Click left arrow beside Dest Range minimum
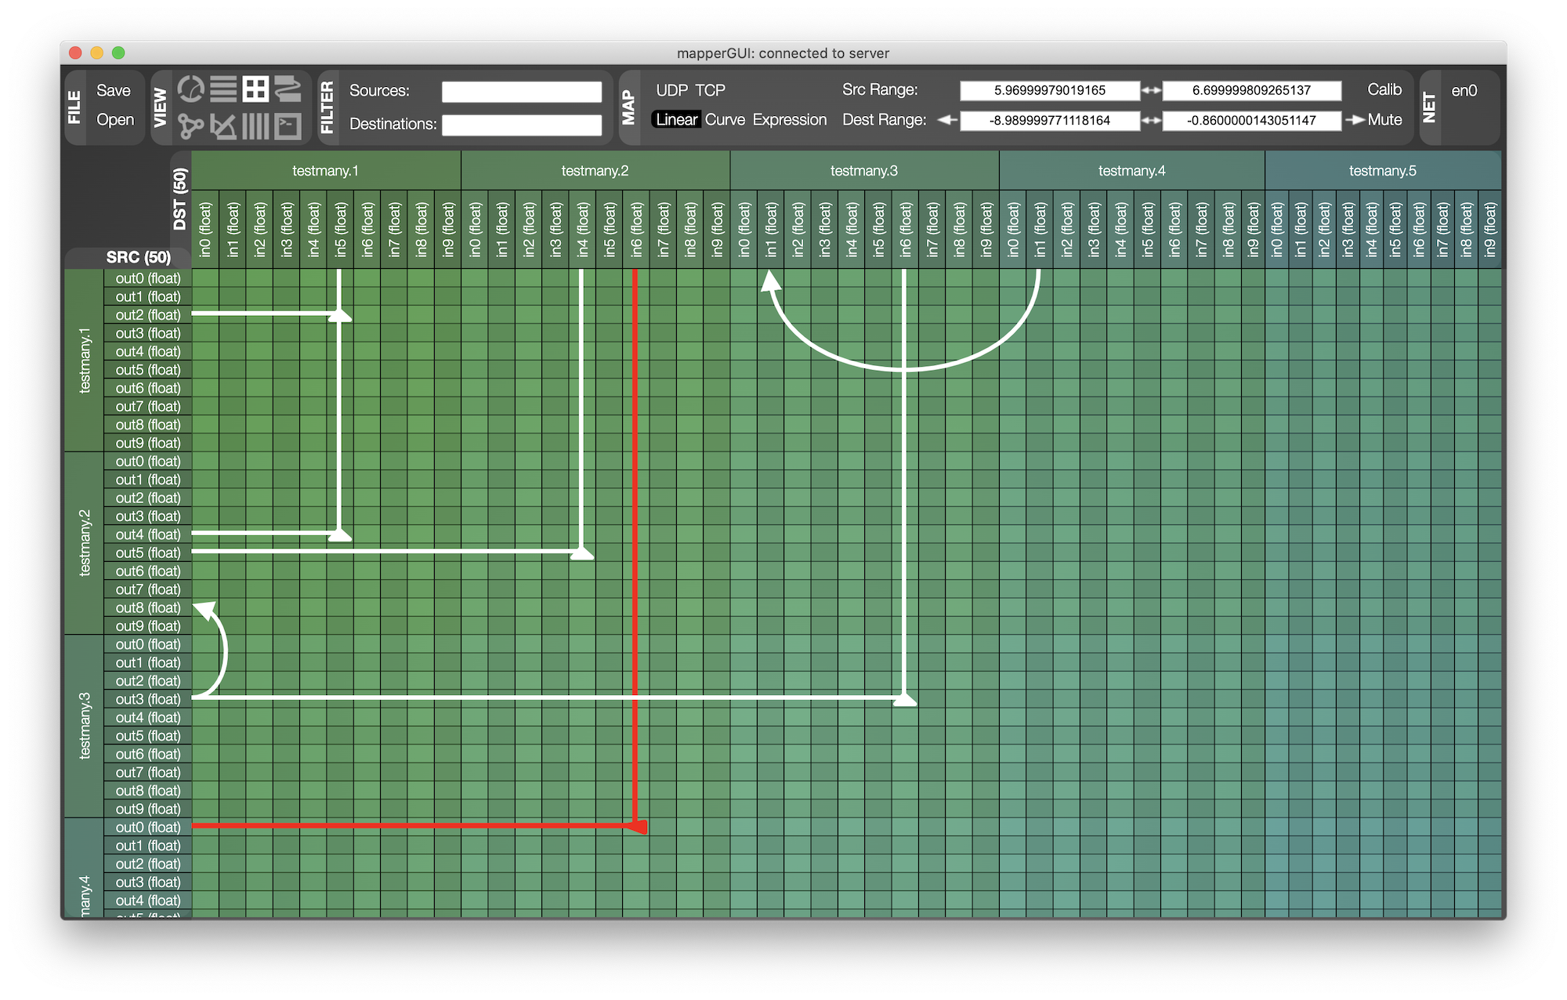1567x1000 pixels. point(947,120)
